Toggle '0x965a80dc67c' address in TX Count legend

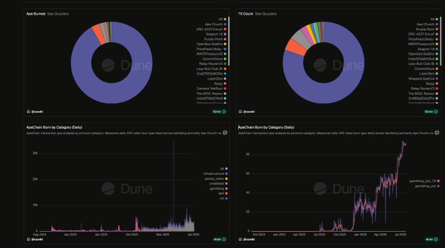423,98
